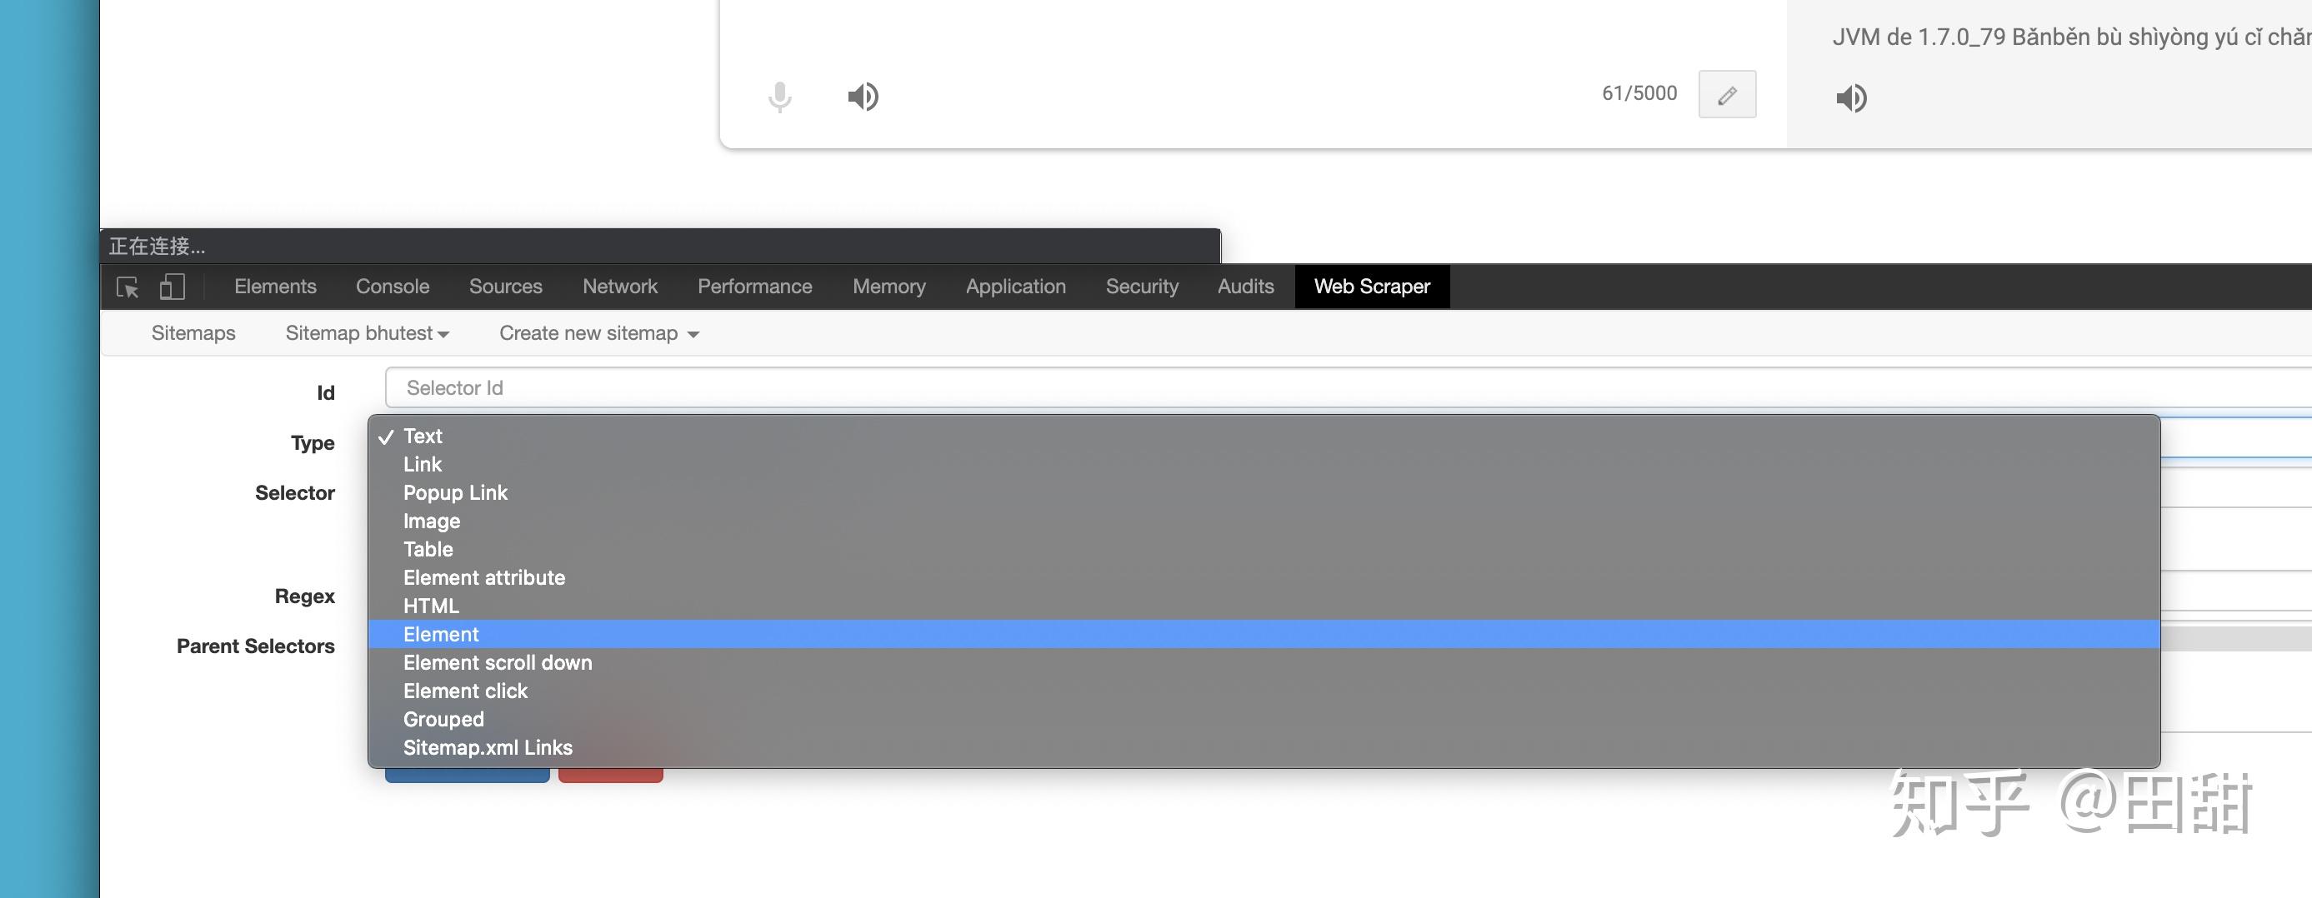Expand the Sitemap bhutest dropdown

coord(366,333)
